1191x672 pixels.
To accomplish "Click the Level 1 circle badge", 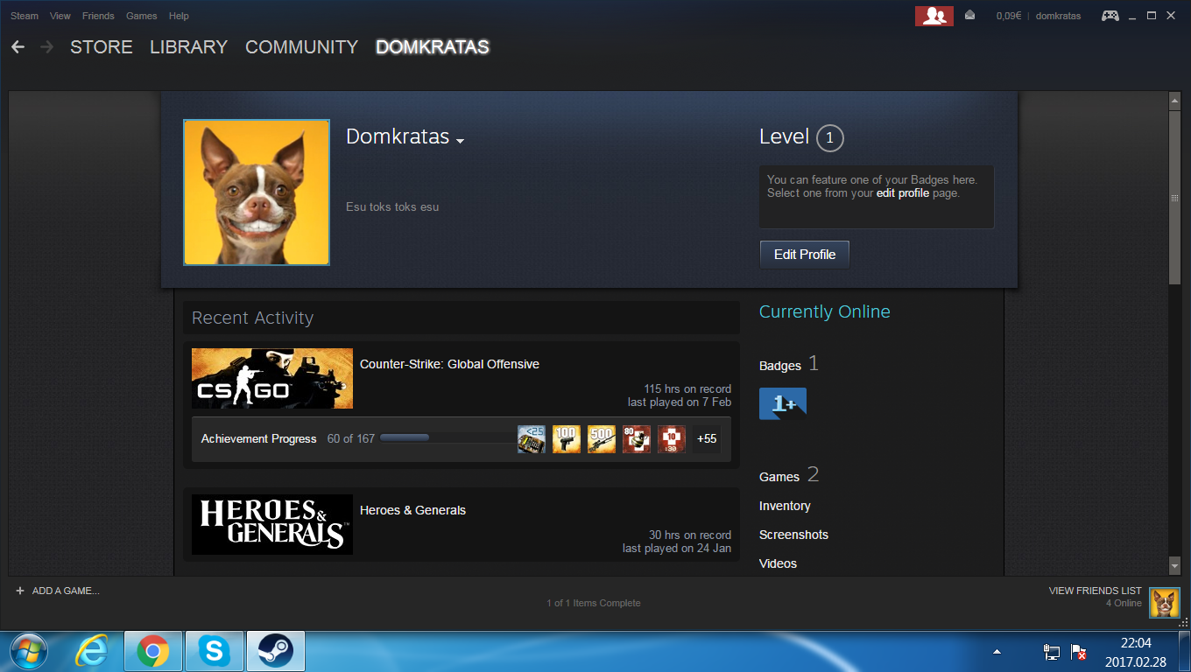I will pyautogui.click(x=829, y=137).
